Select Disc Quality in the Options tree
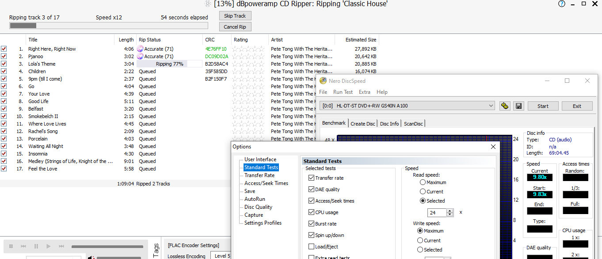The height and width of the screenshot is (259, 602). [258, 207]
